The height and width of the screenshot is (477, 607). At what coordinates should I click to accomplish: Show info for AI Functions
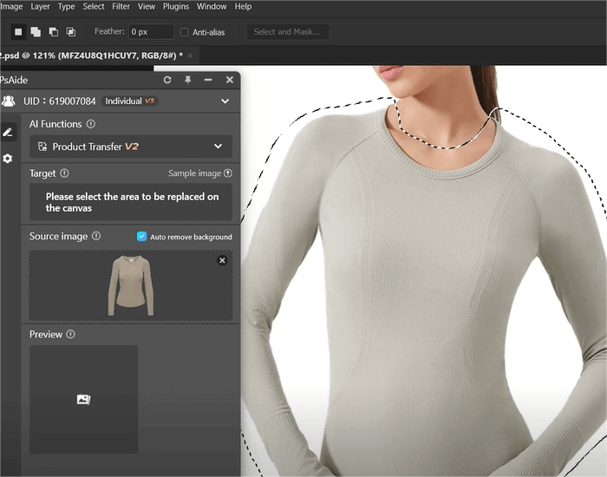click(x=90, y=124)
